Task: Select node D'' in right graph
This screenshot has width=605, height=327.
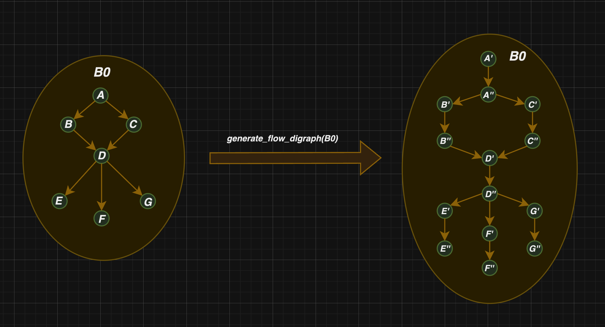Action: point(490,194)
